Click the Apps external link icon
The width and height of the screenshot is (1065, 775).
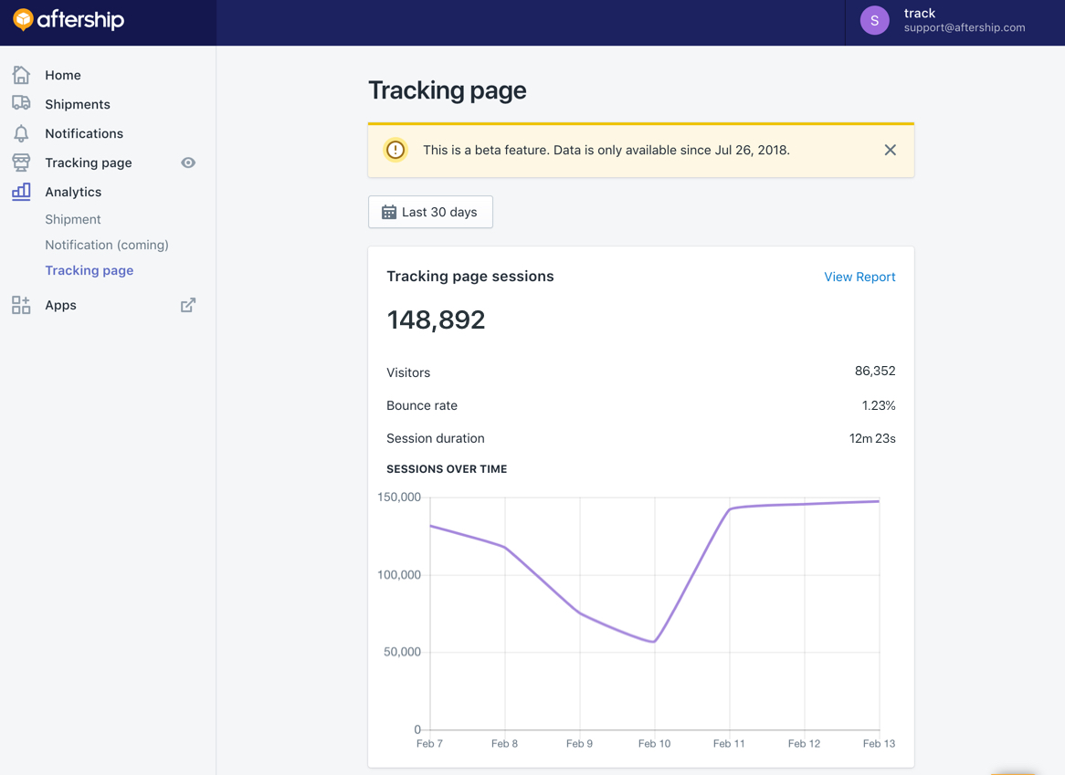pyautogui.click(x=188, y=305)
